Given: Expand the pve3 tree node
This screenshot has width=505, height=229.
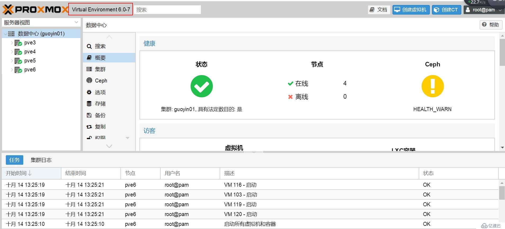Looking at the screenshot, I should tap(12, 43).
